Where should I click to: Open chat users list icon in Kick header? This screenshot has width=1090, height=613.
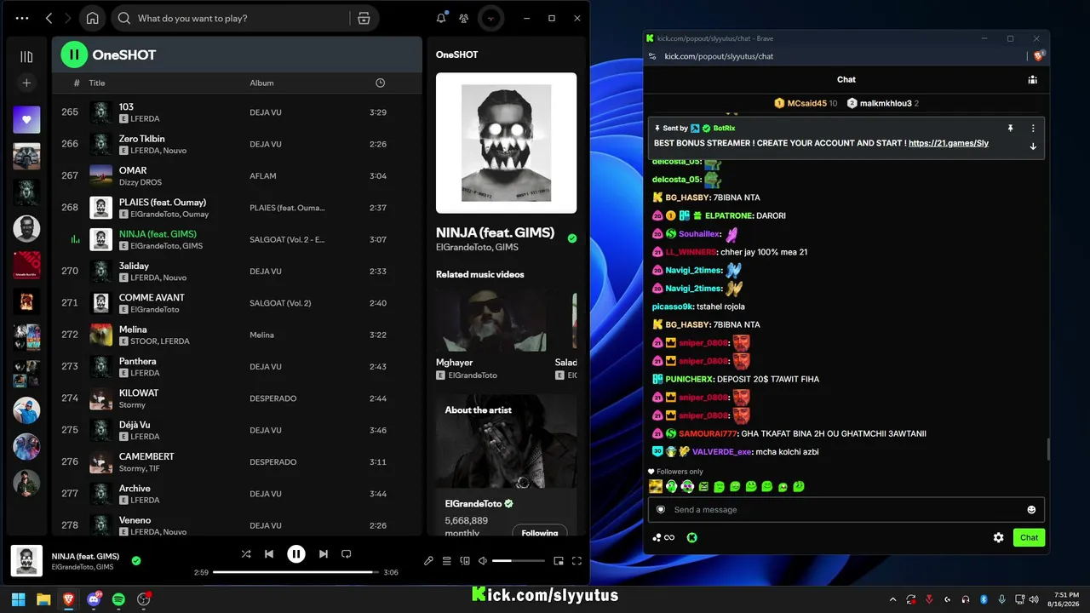(x=1032, y=80)
